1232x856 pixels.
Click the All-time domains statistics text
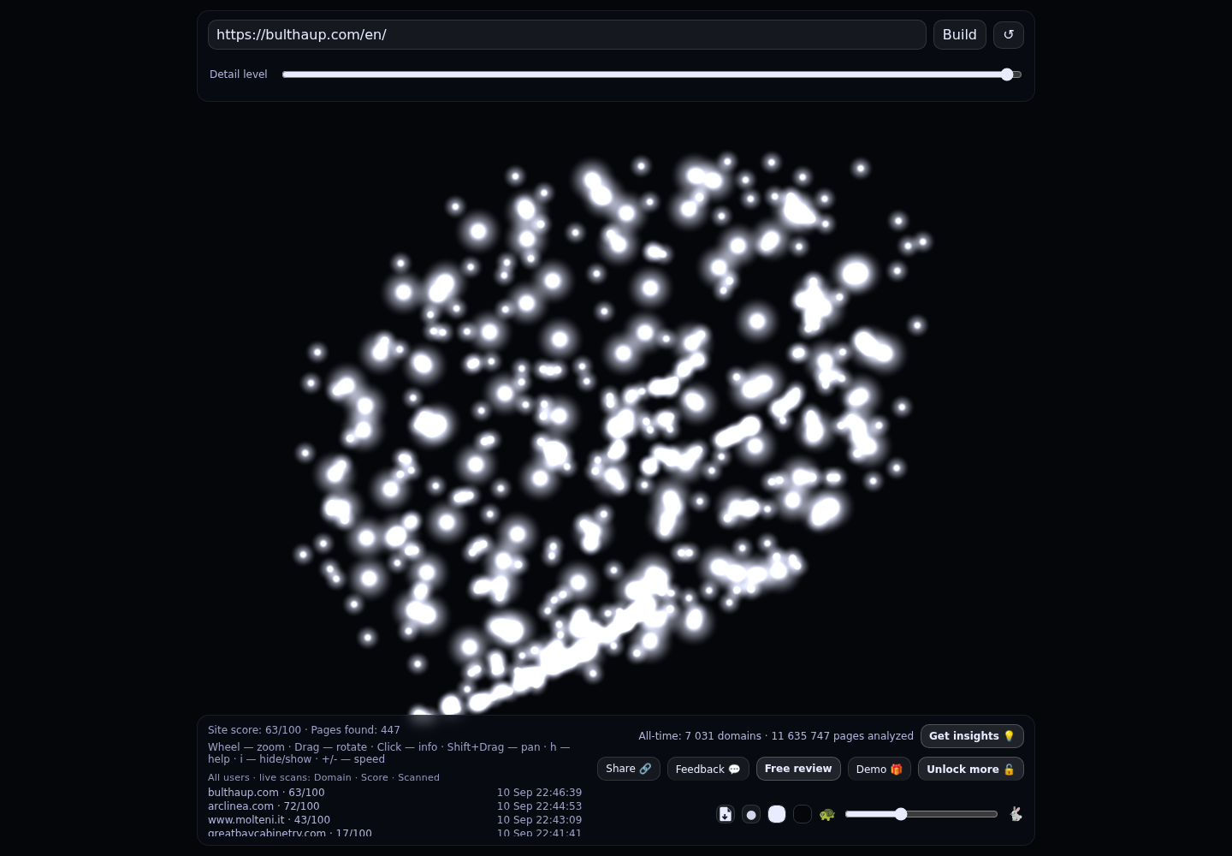click(x=776, y=736)
